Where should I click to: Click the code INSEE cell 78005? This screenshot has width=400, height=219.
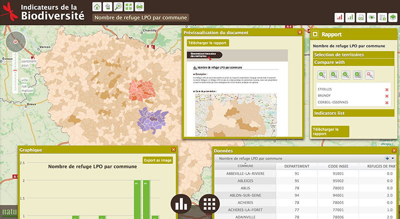(x=338, y=203)
